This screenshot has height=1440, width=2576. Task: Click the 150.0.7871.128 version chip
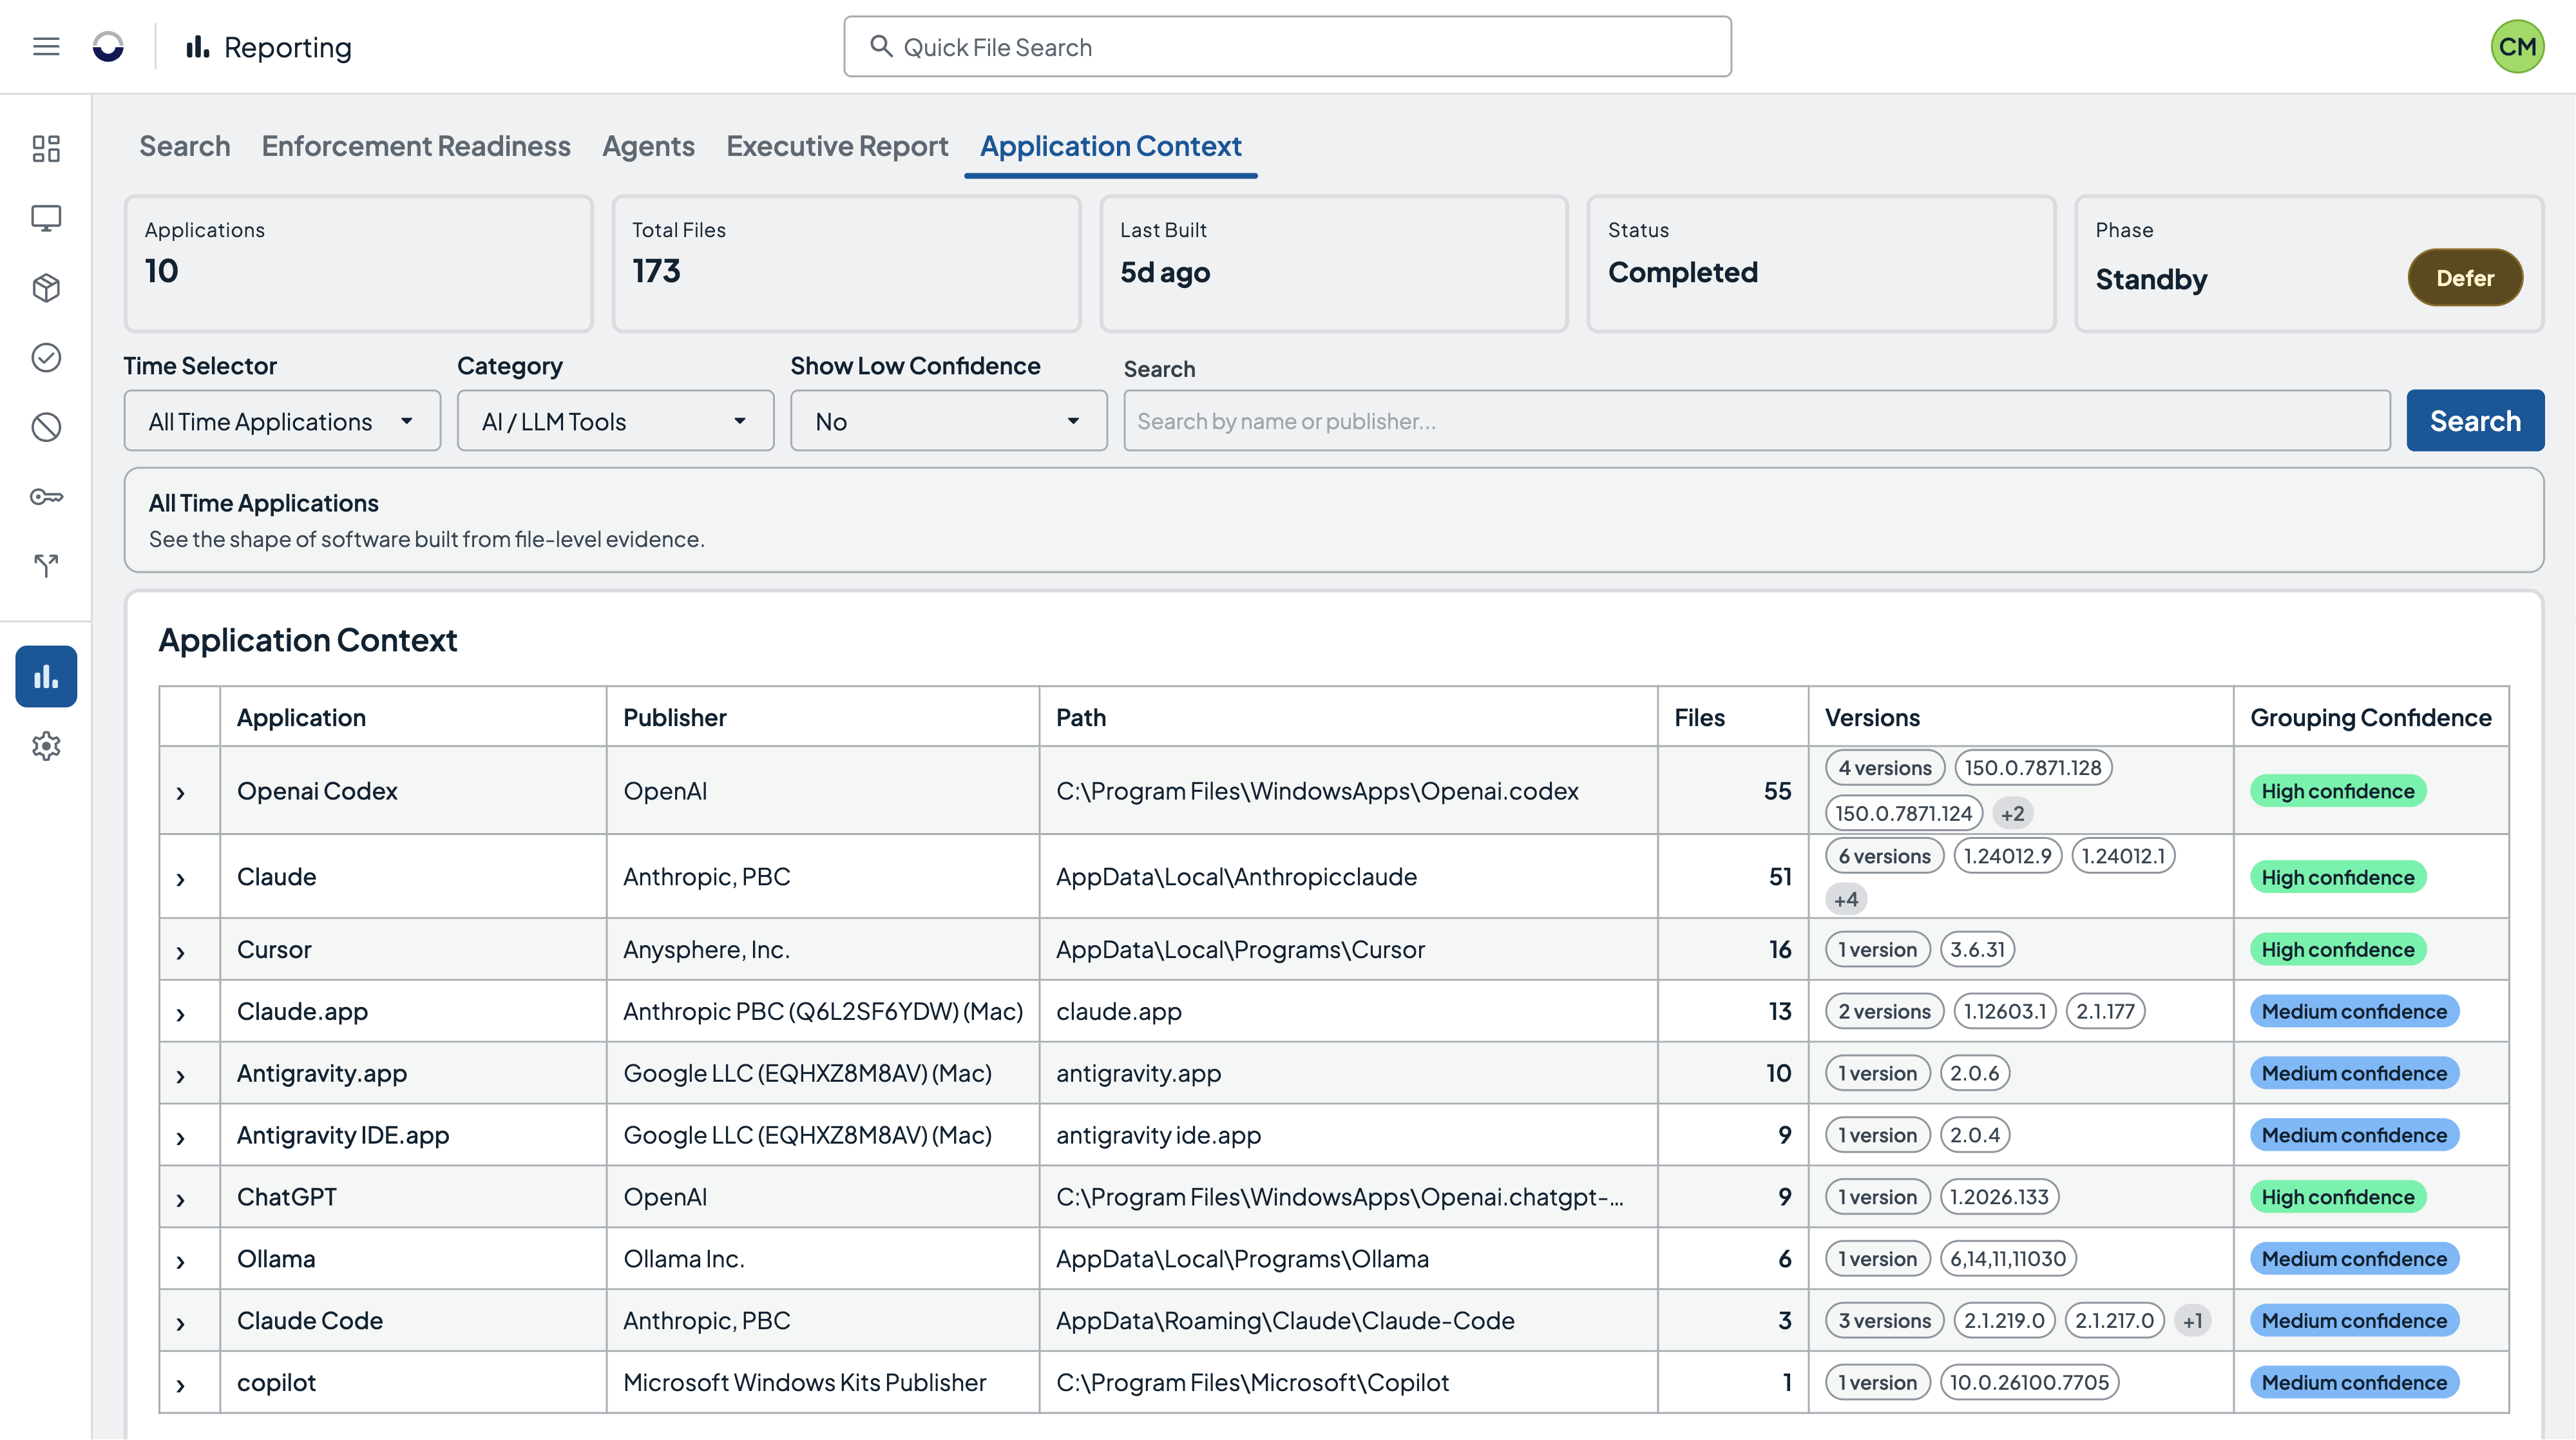click(x=2033, y=768)
